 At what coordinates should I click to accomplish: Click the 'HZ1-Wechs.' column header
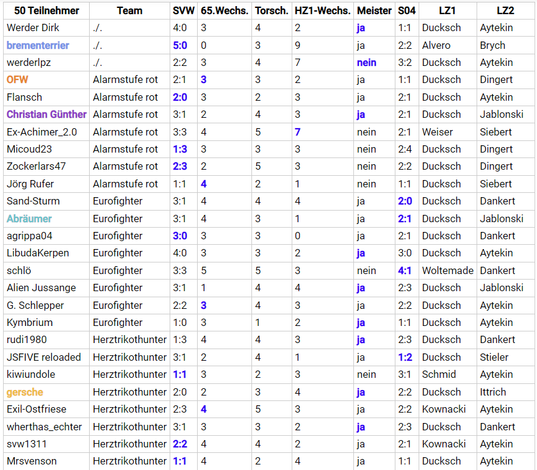pos(323,10)
